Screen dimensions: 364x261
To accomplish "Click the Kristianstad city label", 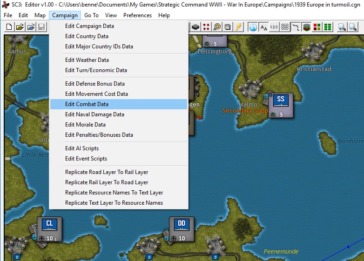I will (x=314, y=69).
